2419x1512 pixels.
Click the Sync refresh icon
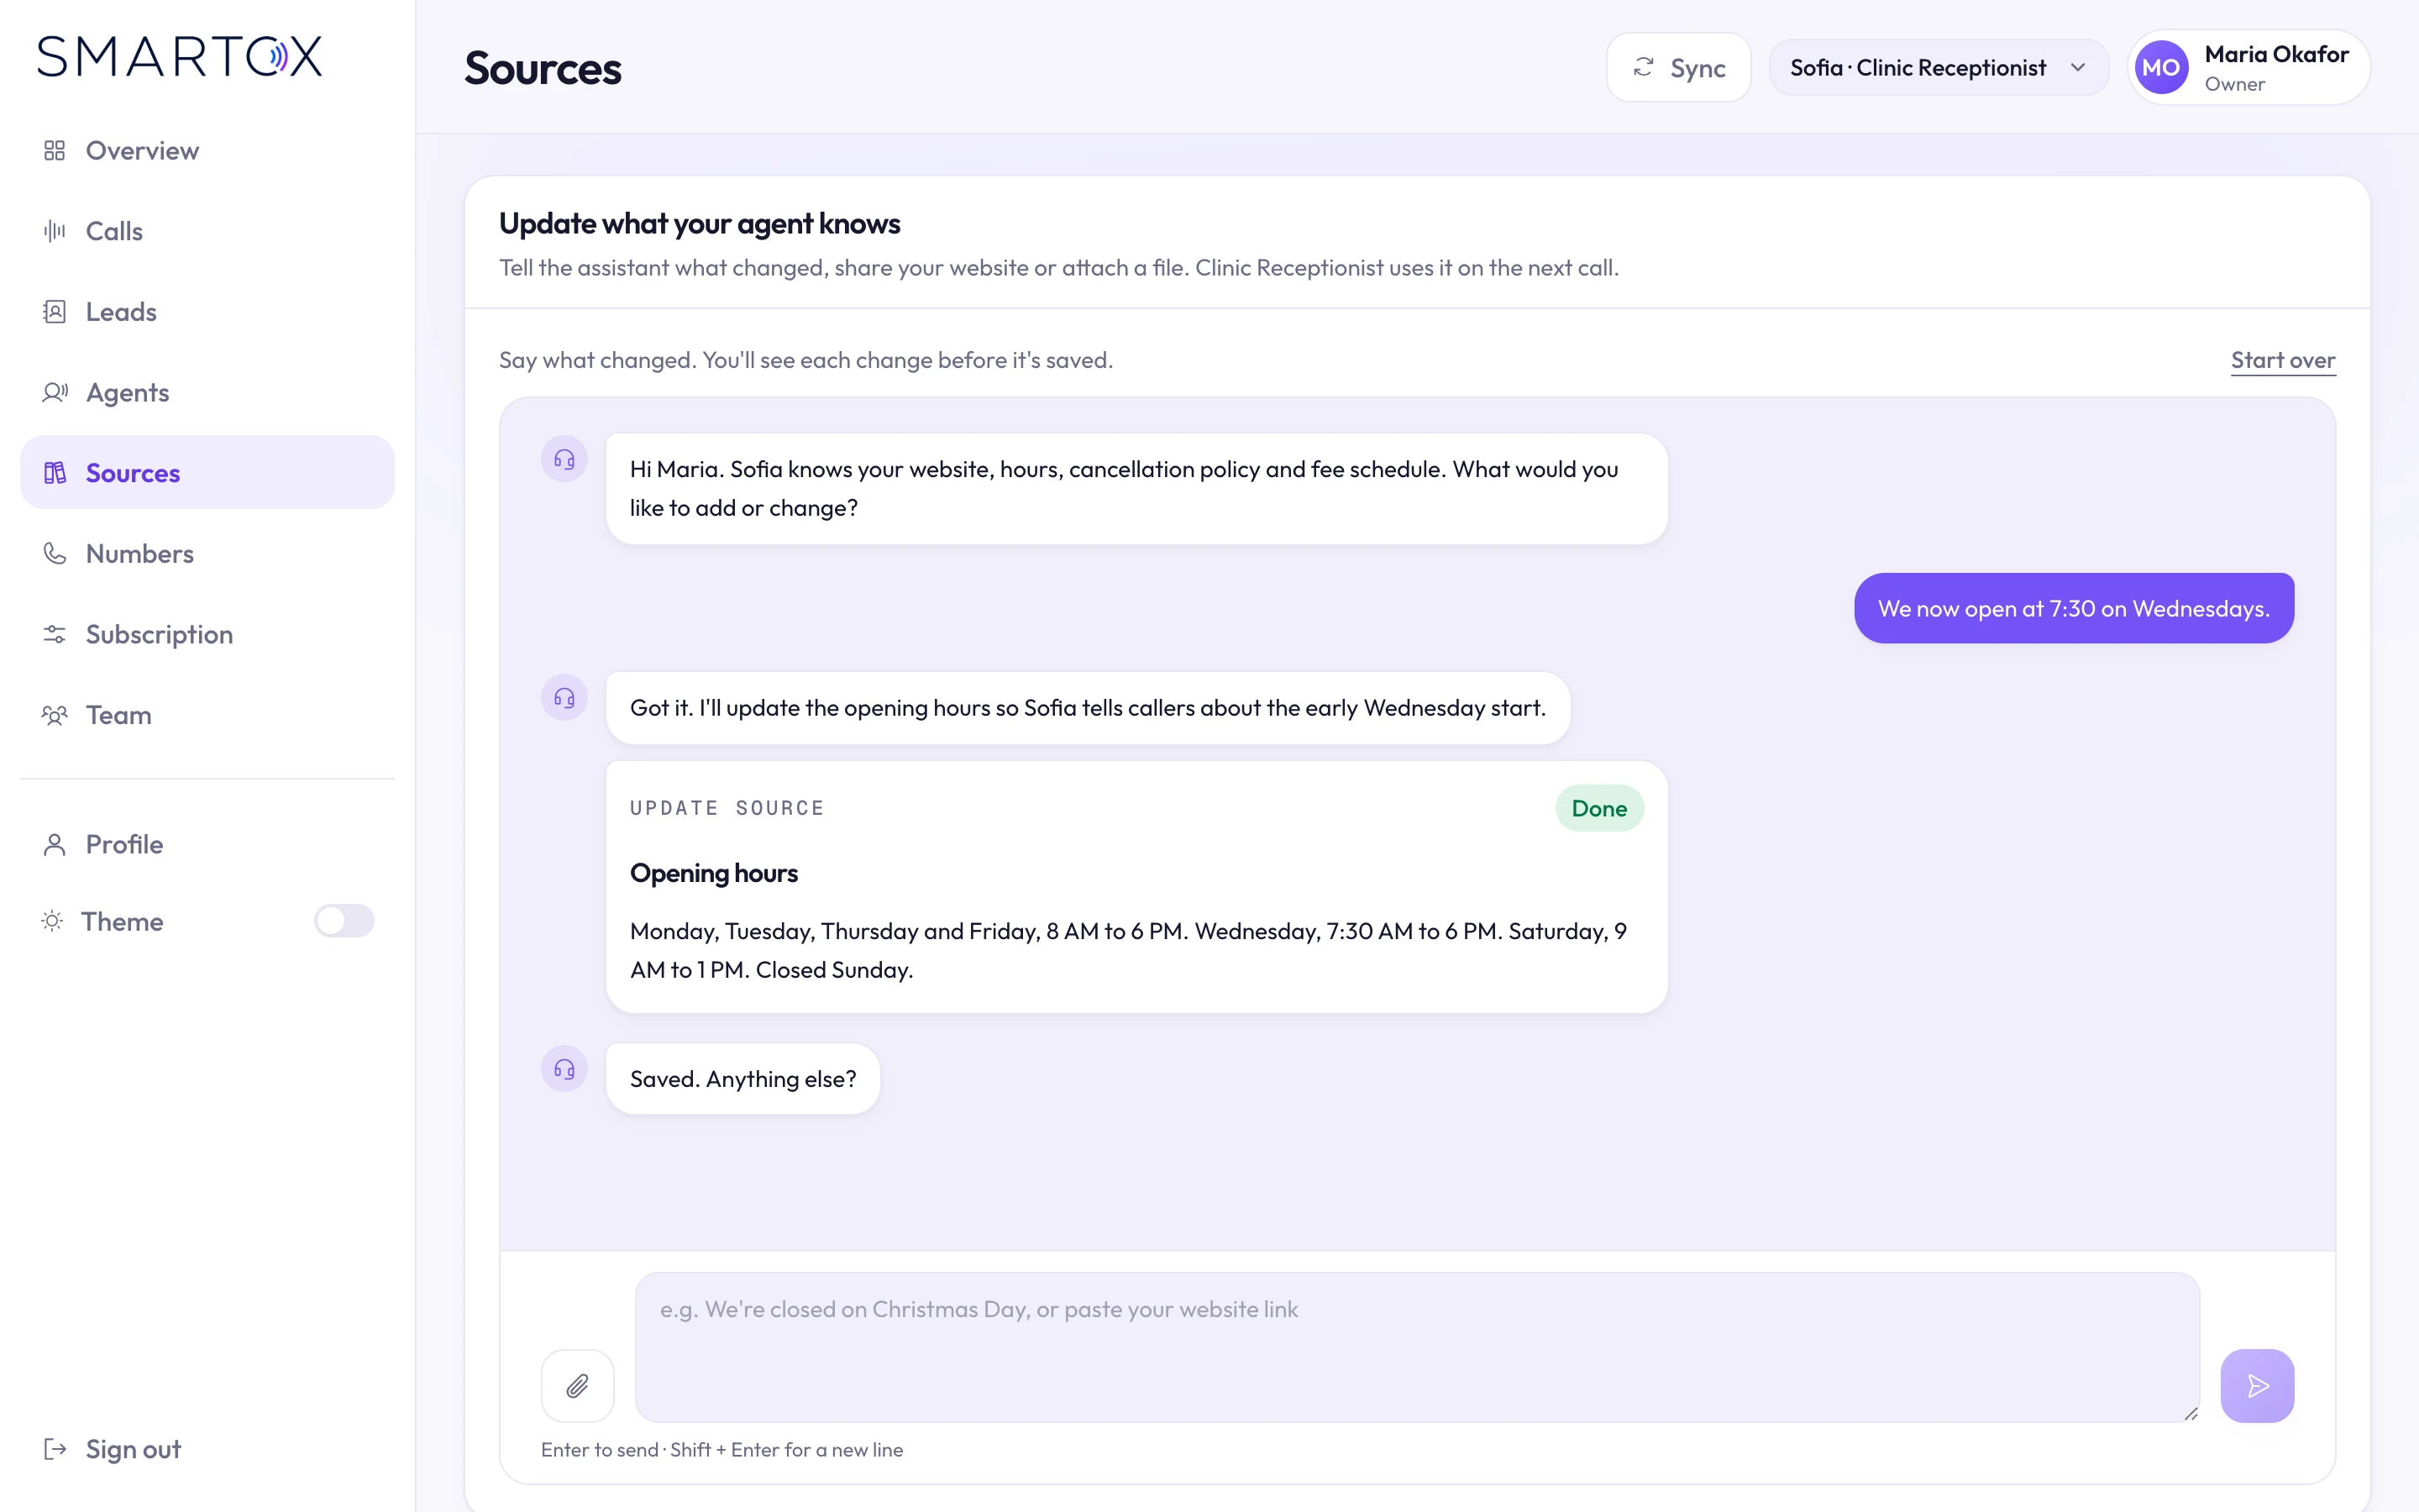[x=1643, y=67]
